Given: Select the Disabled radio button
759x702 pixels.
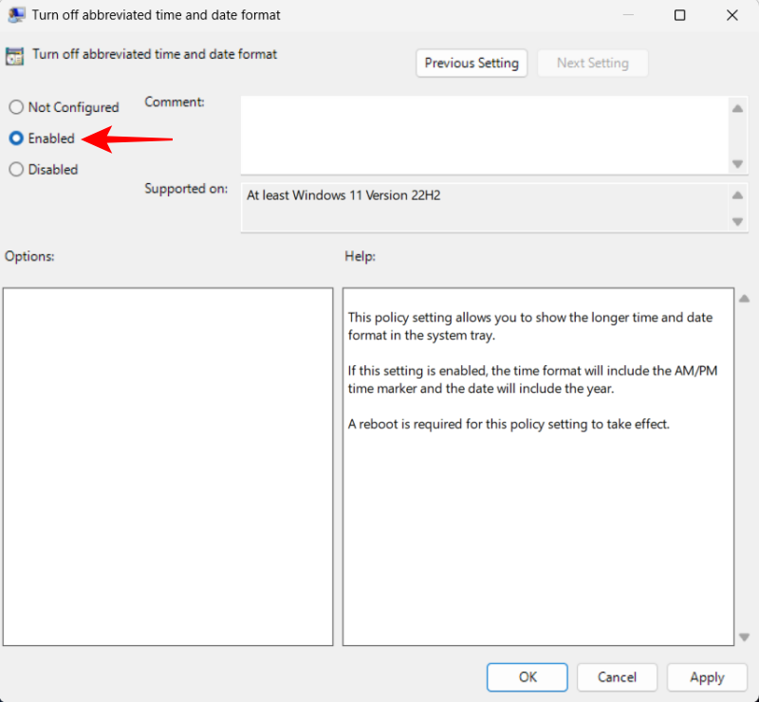Looking at the screenshot, I should click(x=15, y=169).
